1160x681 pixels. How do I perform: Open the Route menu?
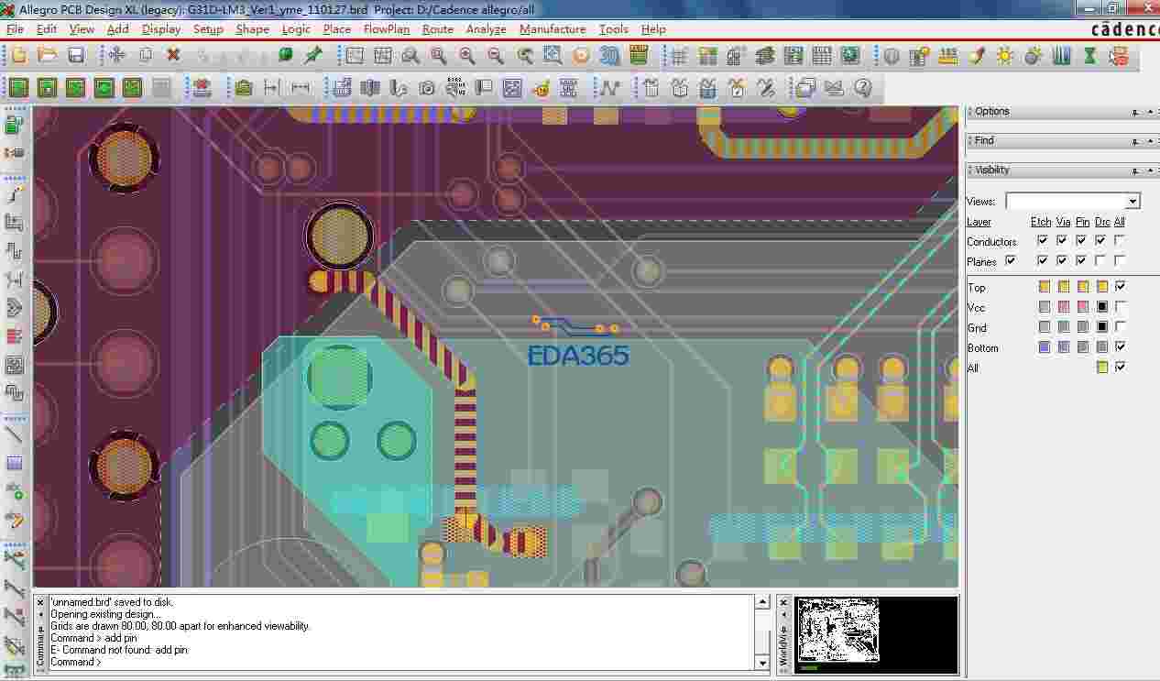[437, 29]
